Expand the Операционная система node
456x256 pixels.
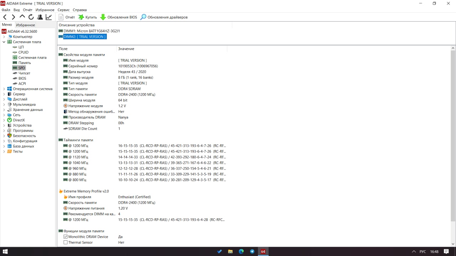coord(4,89)
